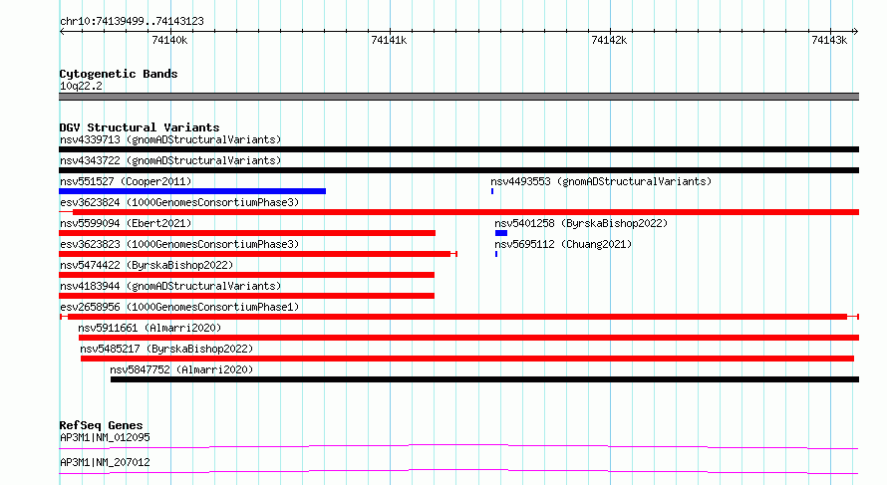Click the 74143k ruler tick label
This screenshot has width=887, height=485.
(x=829, y=40)
